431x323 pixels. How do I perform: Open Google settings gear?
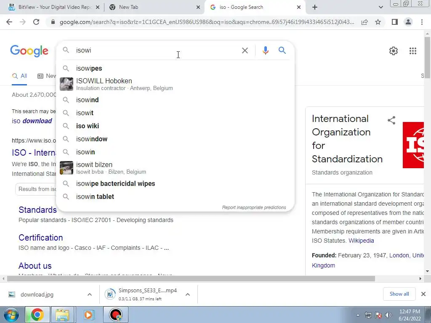pyautogui.click(x=394, y=51)
